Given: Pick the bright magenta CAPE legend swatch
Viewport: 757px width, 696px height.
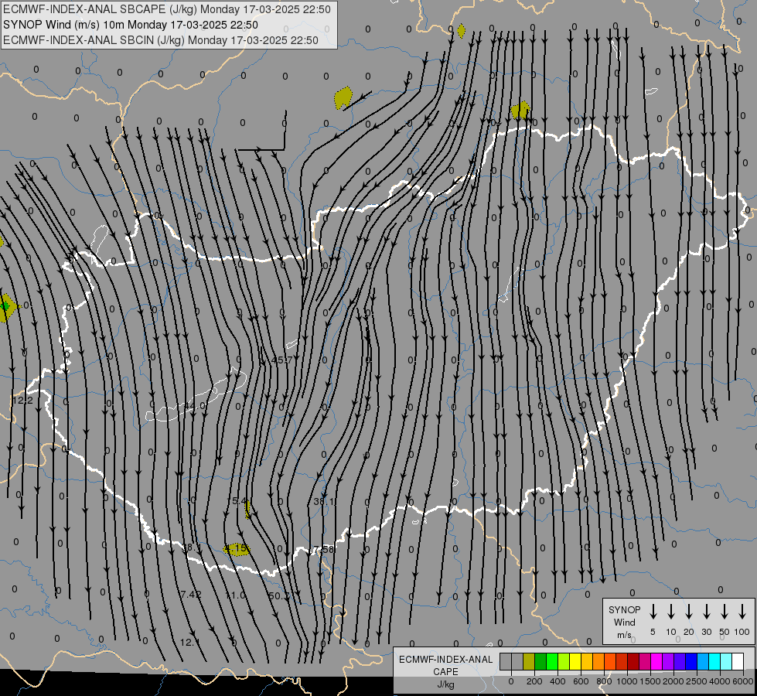Looking at the screenshot, I should 656,662.
